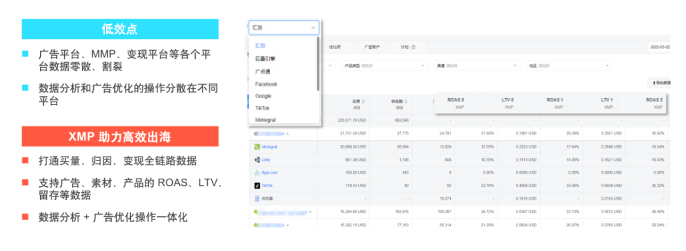686x251 pixels.
Task: Open the Unity channel link in table
Action: [266, 160]
